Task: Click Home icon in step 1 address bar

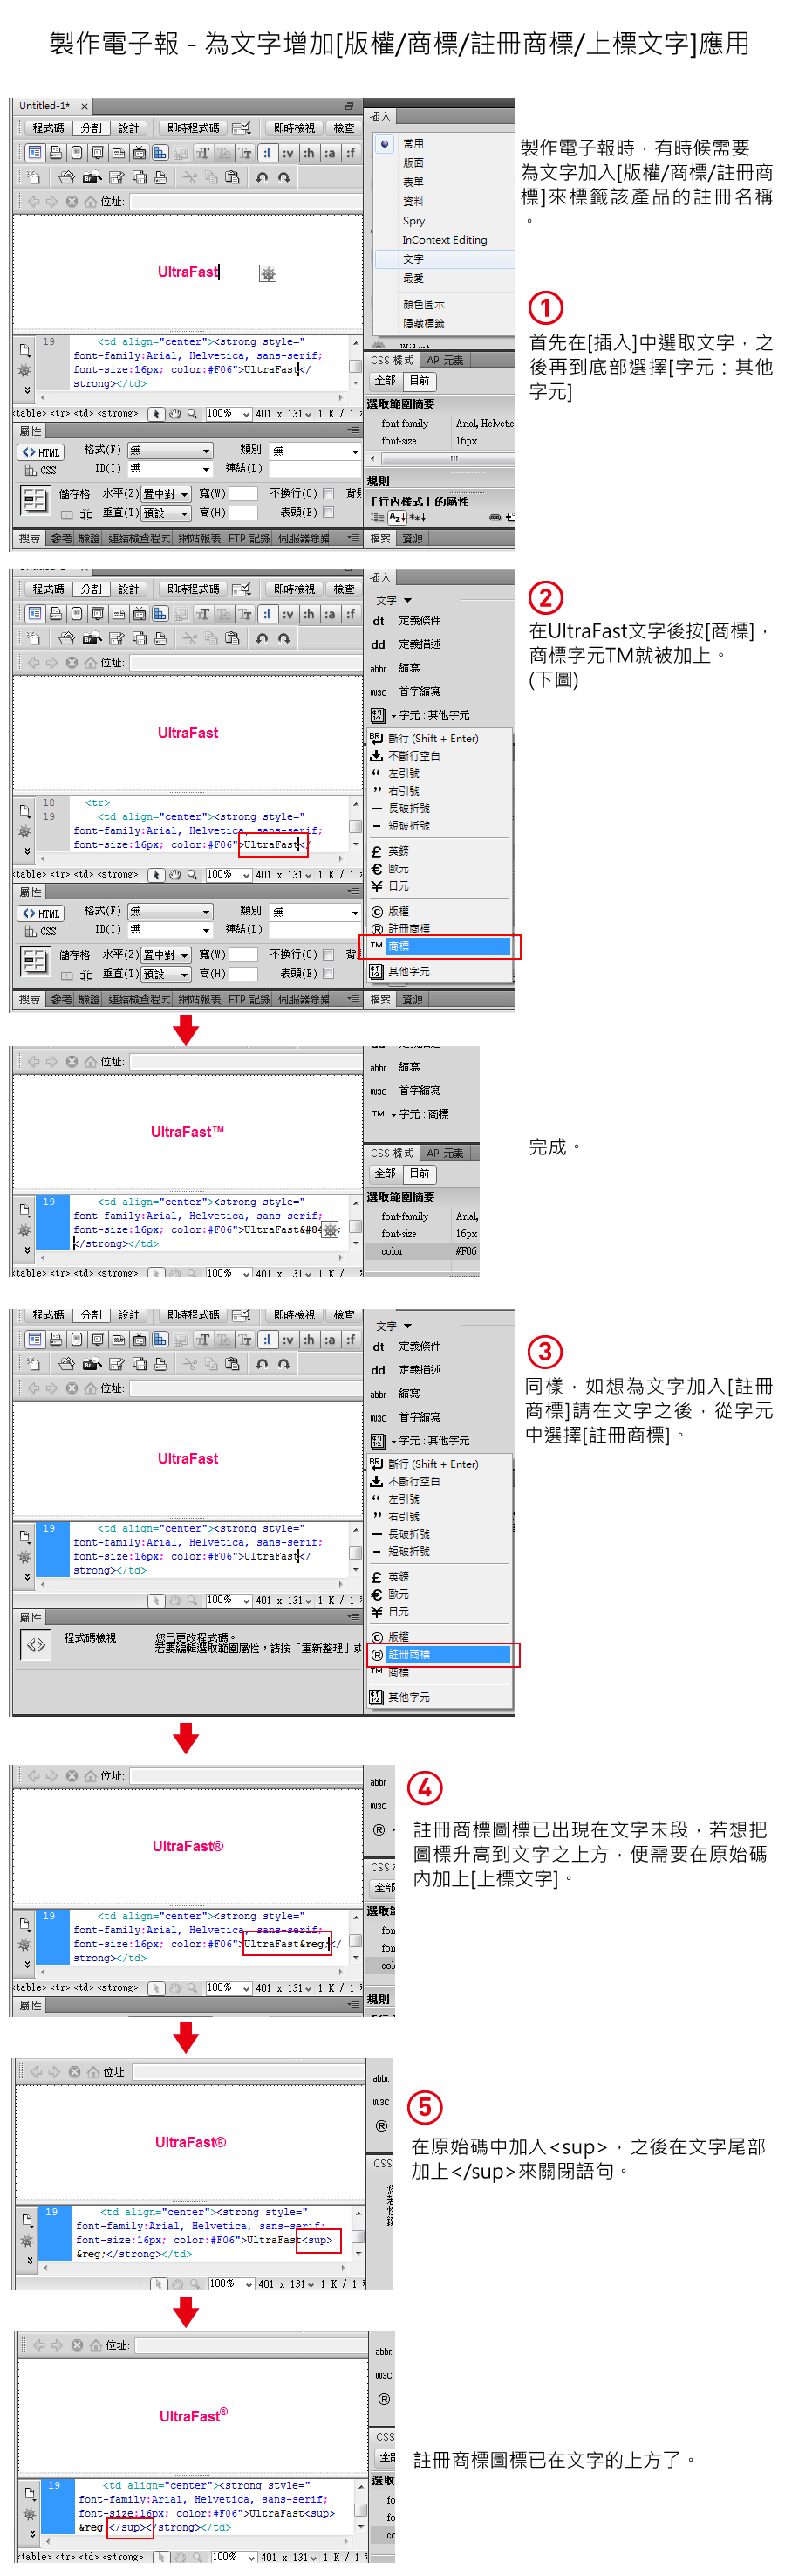Action: click(91, 201)
